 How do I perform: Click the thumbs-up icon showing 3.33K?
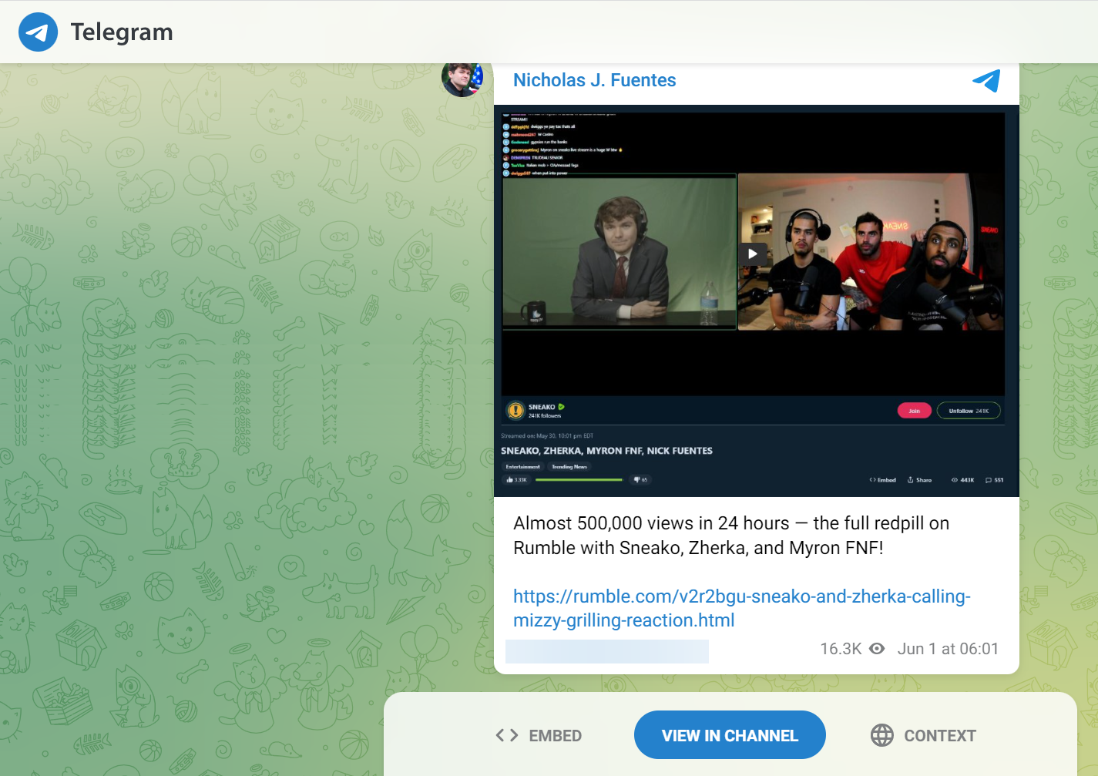coord(509,480)
